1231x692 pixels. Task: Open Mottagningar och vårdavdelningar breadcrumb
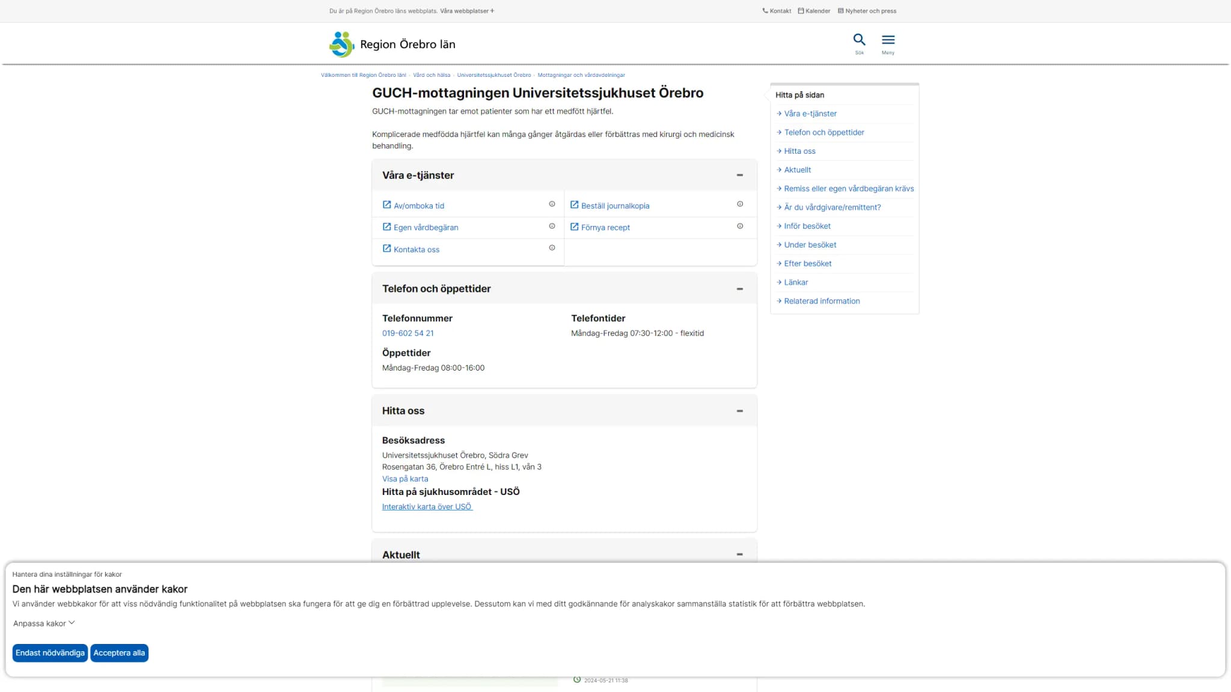click(x=581, y=75)
